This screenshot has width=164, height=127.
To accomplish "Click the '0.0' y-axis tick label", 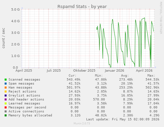I will coord(16,67).
